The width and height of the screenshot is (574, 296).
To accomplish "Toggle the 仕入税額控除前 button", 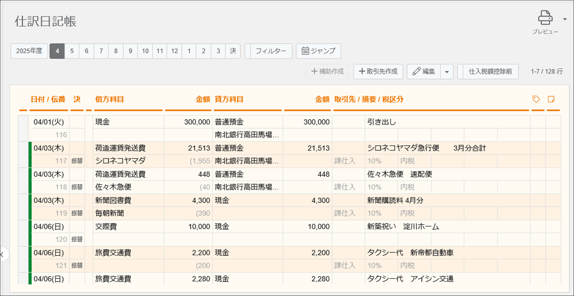I will 490,72.
